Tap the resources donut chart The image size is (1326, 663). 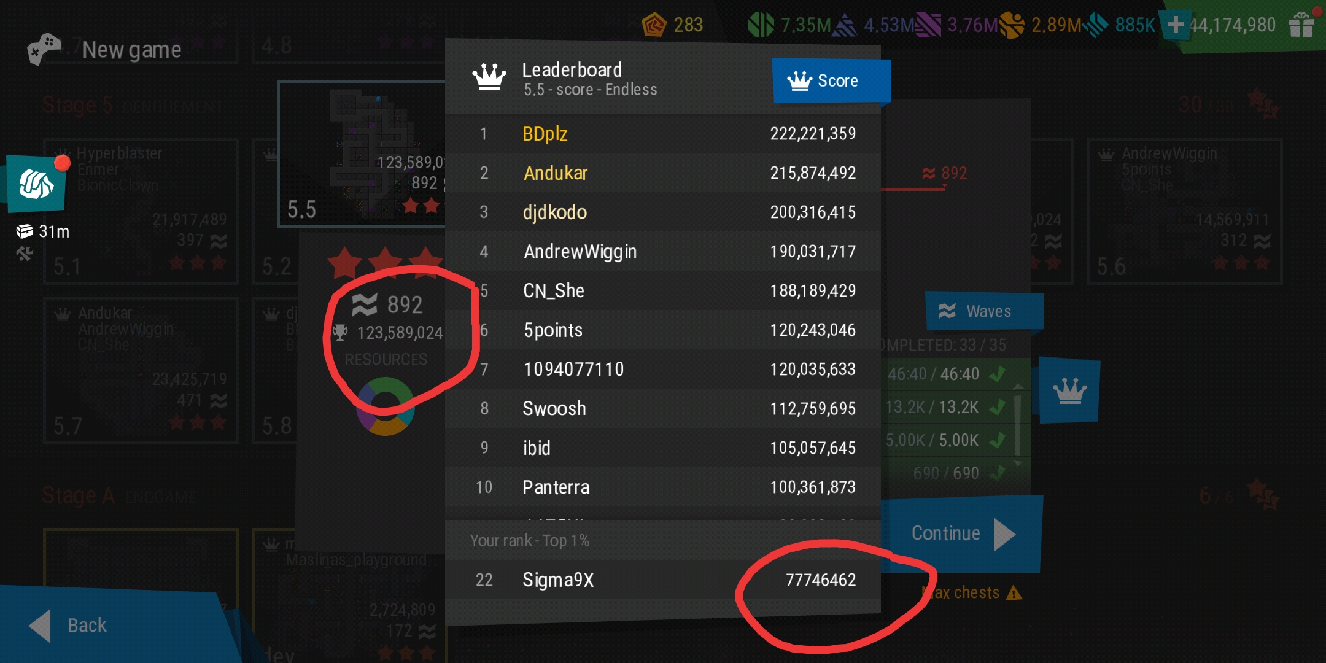[x=386, y=406]
